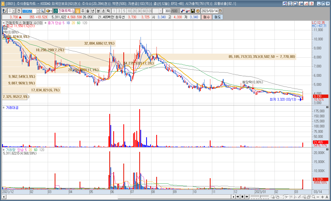This screenshot has width=331, height=201.
Task: Click the chart compare icon beside 303/600
Action: 183,11
